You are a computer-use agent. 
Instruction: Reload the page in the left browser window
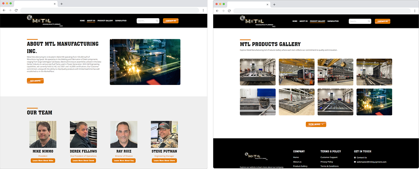pos(16,10)
